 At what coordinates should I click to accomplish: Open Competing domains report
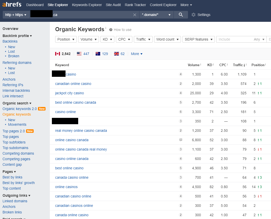click(18, 153)
